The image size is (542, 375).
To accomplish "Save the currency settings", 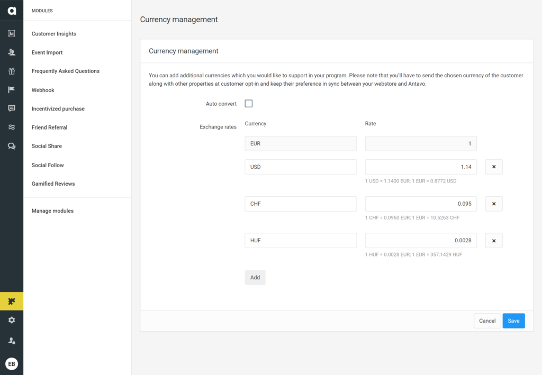I will coord(513,321).
